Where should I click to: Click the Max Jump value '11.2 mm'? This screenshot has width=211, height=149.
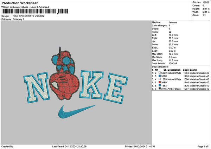click(x=173, y=60)
